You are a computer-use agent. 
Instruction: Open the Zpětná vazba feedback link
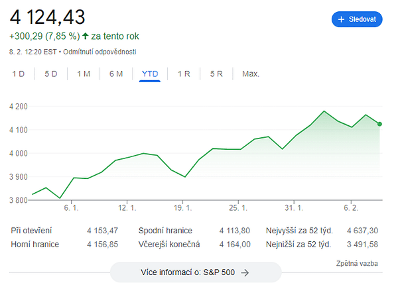click(x=357, y=263)
